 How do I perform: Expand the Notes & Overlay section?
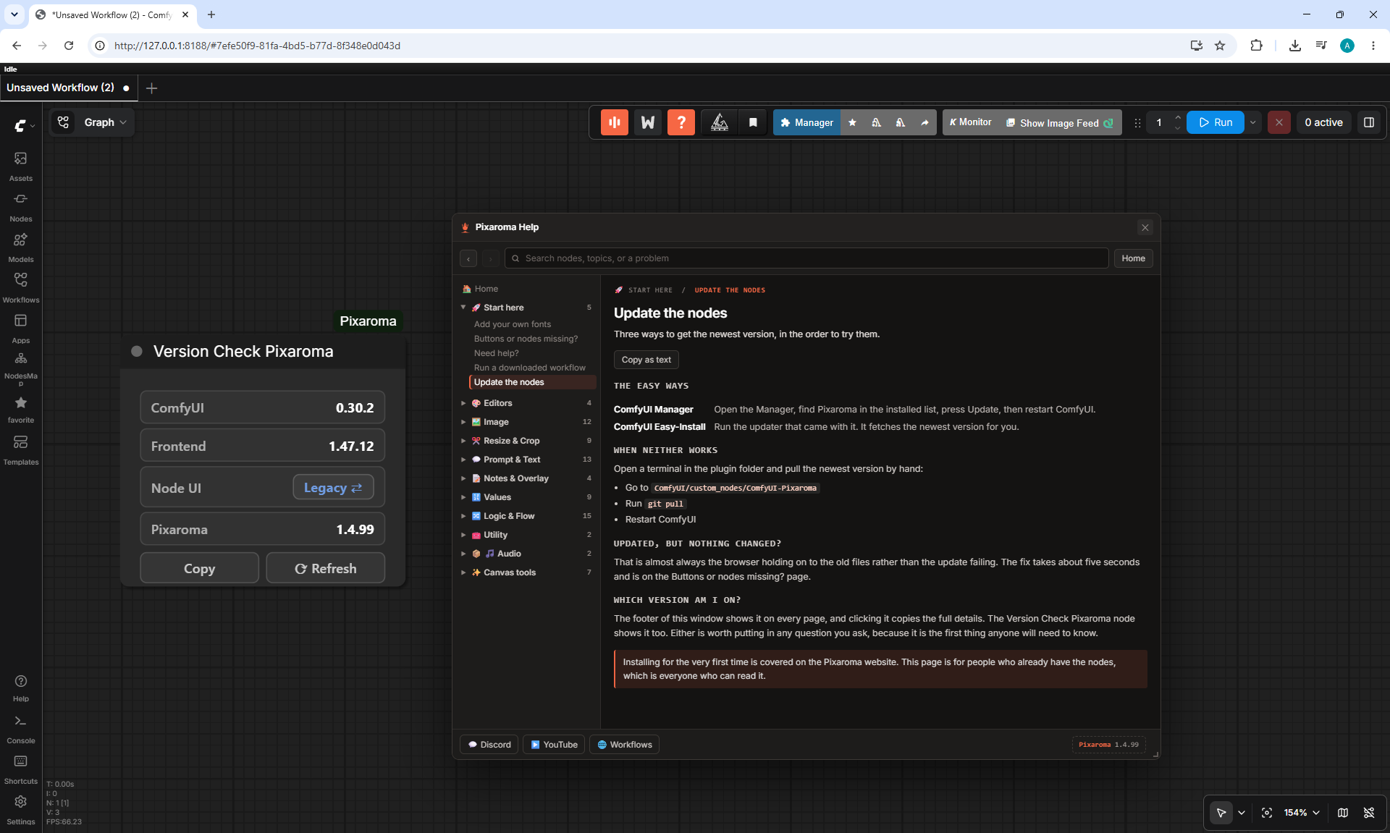pos(463,478)
